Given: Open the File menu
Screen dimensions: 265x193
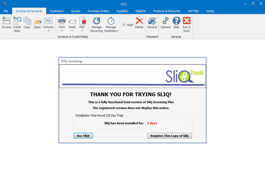Looking at the screenshot, I should pos(6,11).
